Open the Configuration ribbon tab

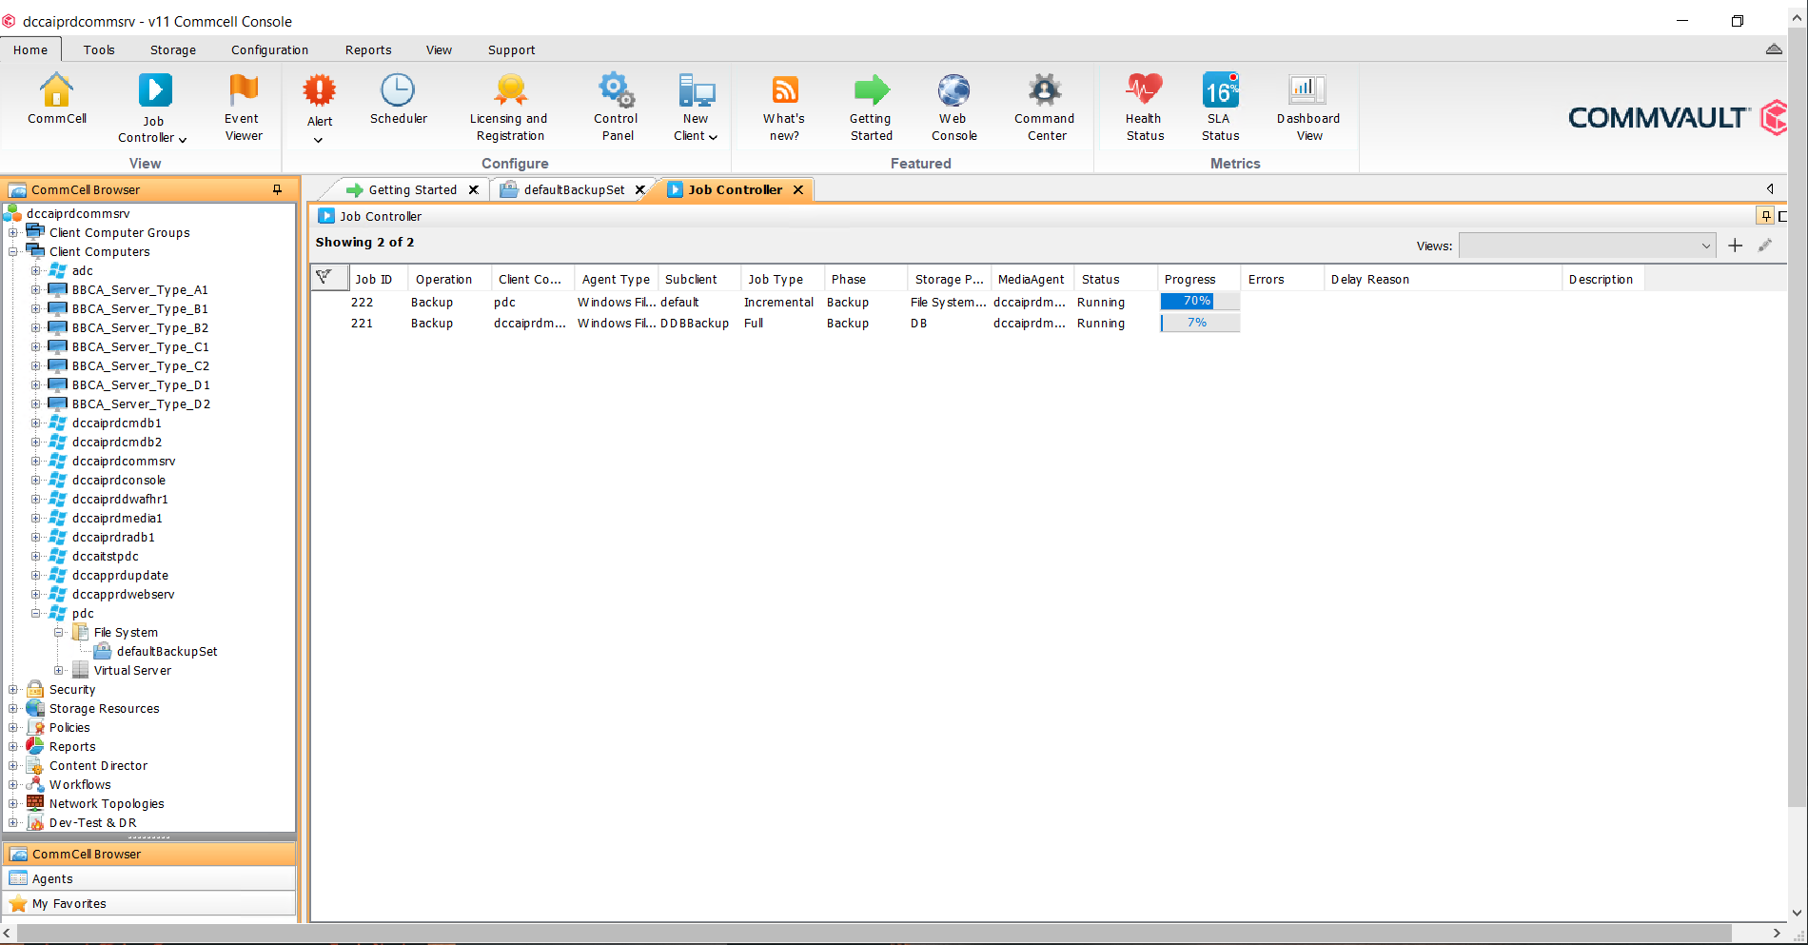(269, 49)
